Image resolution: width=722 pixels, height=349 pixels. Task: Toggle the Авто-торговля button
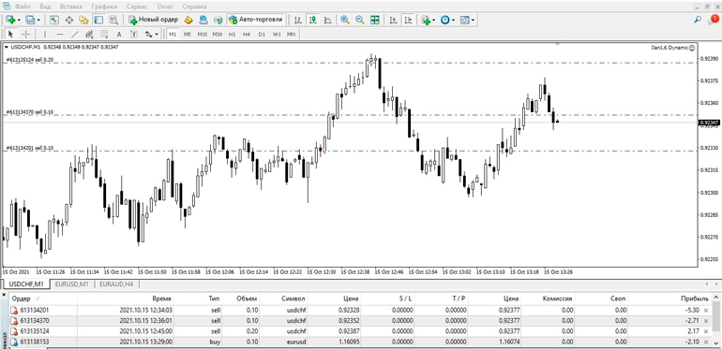256,20
